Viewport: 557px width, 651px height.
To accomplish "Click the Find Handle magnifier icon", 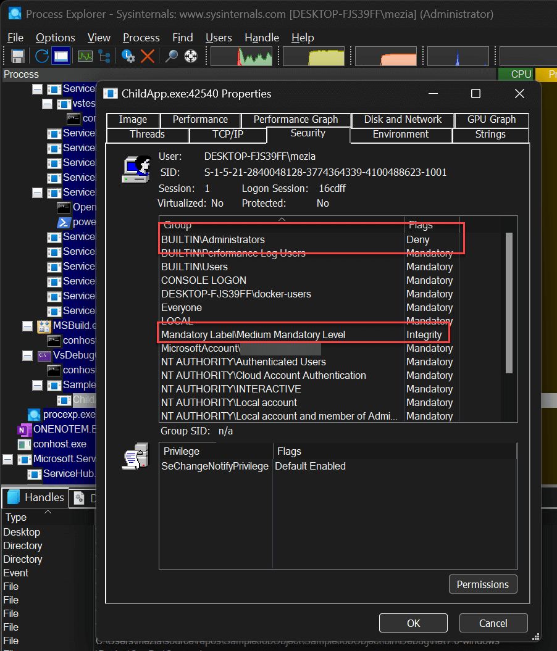I will pyautogui.click(x=171, y=57).
